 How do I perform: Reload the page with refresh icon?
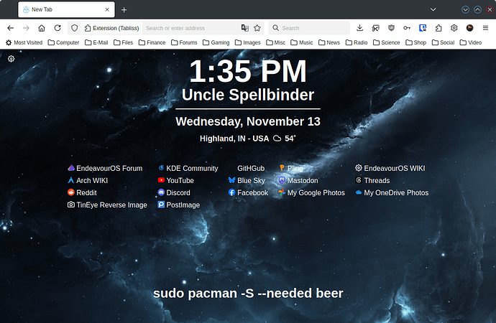(58, 28)
